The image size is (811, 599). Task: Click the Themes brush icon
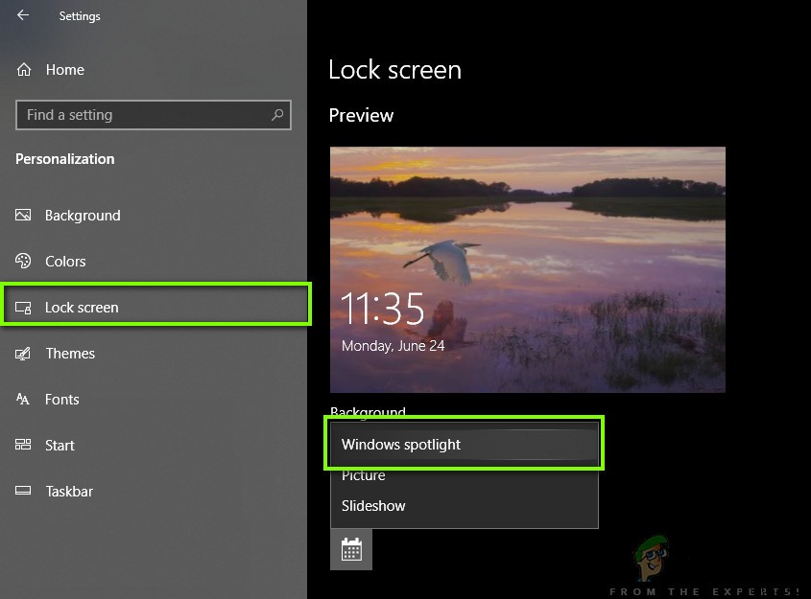pyautogui.click(x=23, y=354)
